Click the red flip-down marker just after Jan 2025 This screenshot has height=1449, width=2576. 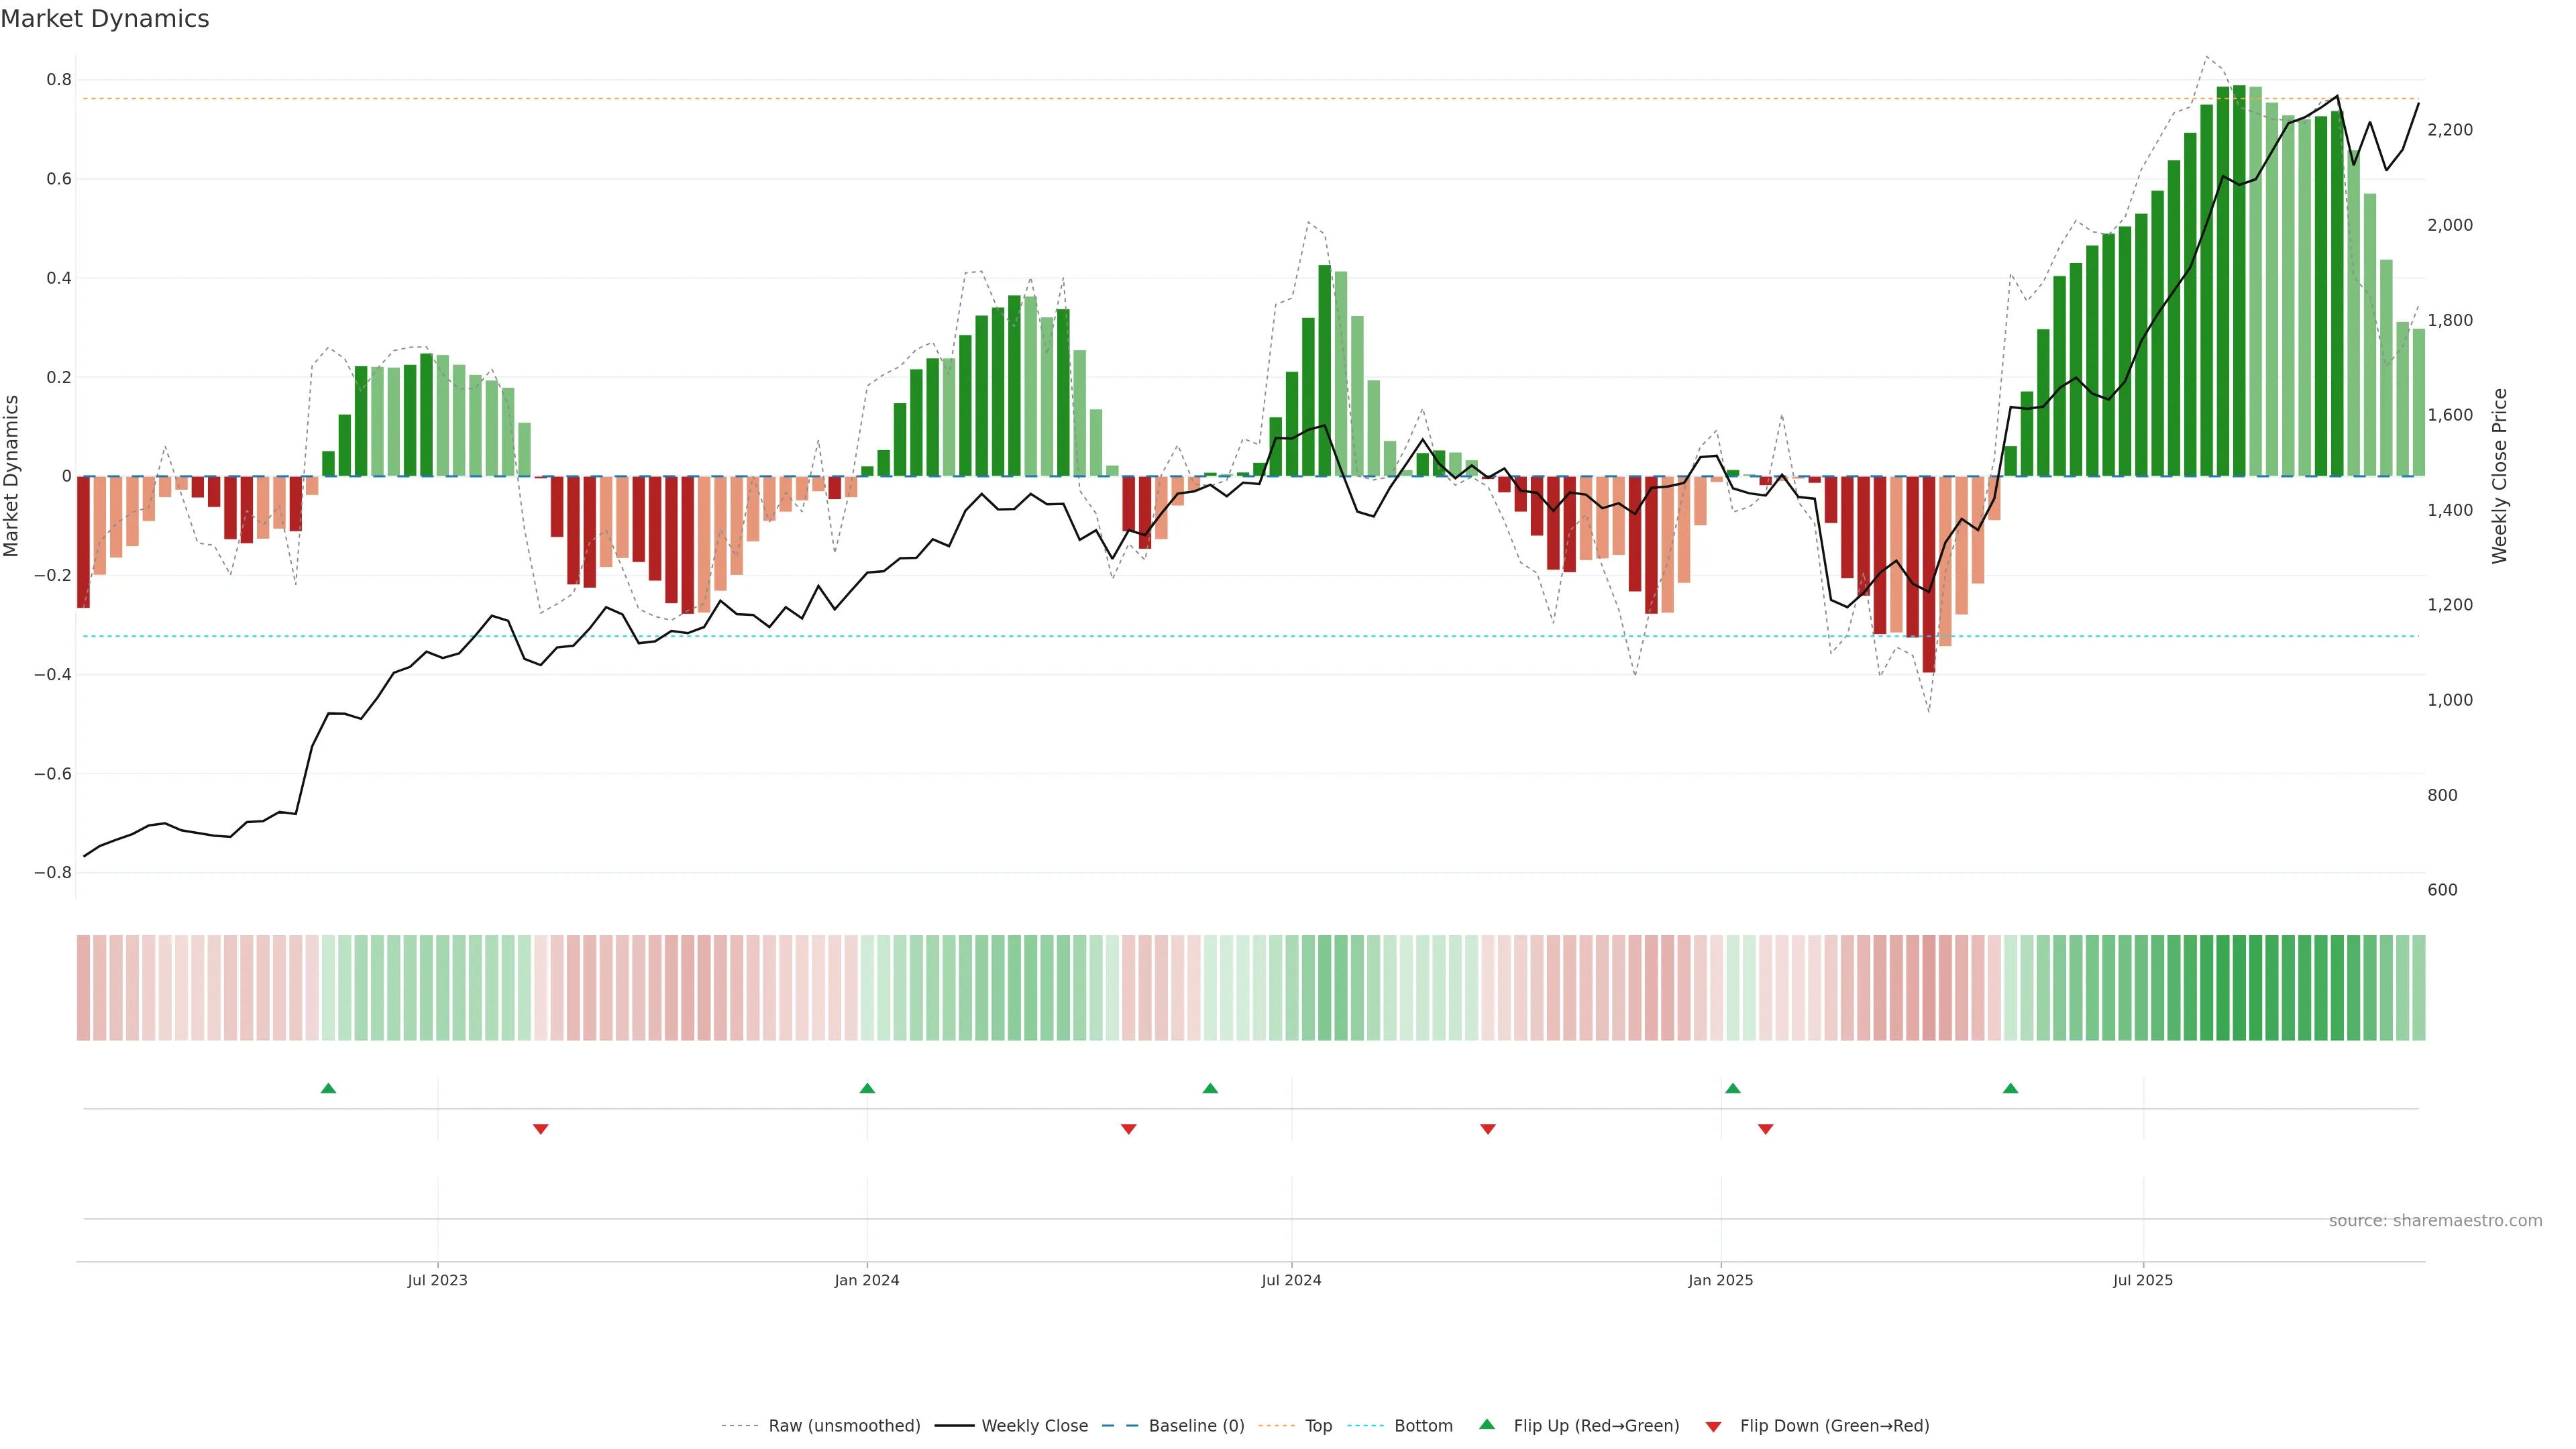[1765, 1129]
